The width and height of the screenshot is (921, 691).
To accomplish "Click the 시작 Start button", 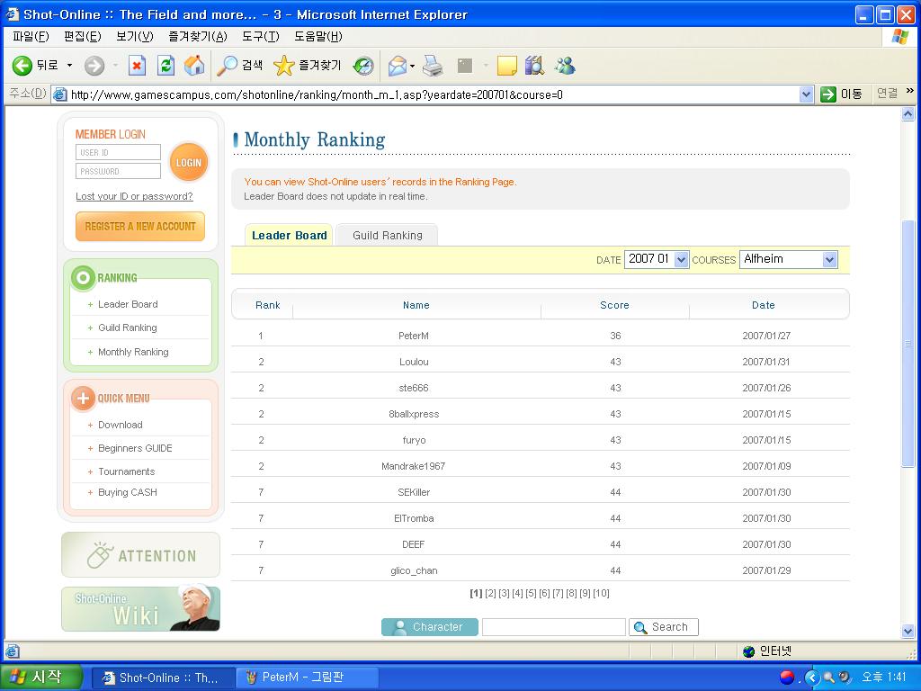I will [41, 678].
